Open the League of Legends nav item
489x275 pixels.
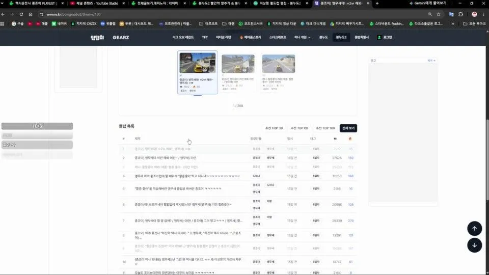point(183,37)
